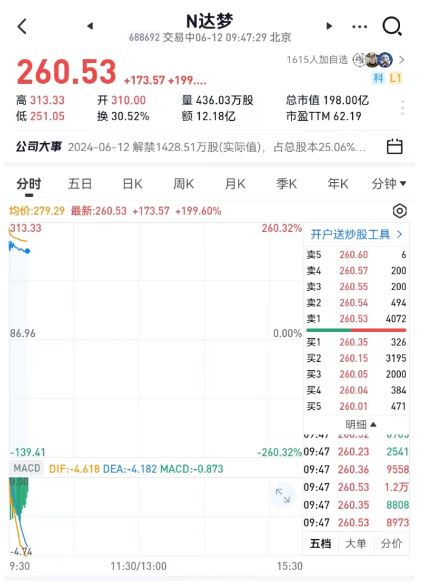
Task: Open the MACD indicator selector
Action: click(27, 469)
